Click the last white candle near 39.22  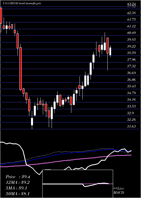pos(110,51)
